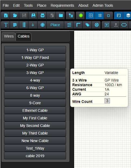Click the vertical ruler lines icon
Viewport: 131px width, 168px height.
(24, 25)
